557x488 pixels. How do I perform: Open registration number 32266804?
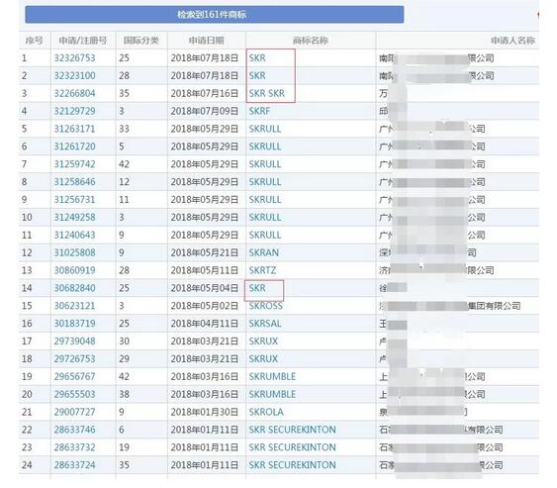tap(74, 93)
